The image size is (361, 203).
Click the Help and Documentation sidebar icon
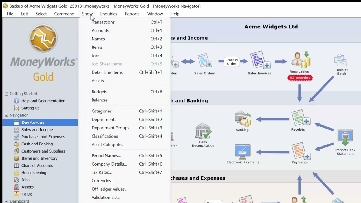pyautogui.click(x=16, y=101)
